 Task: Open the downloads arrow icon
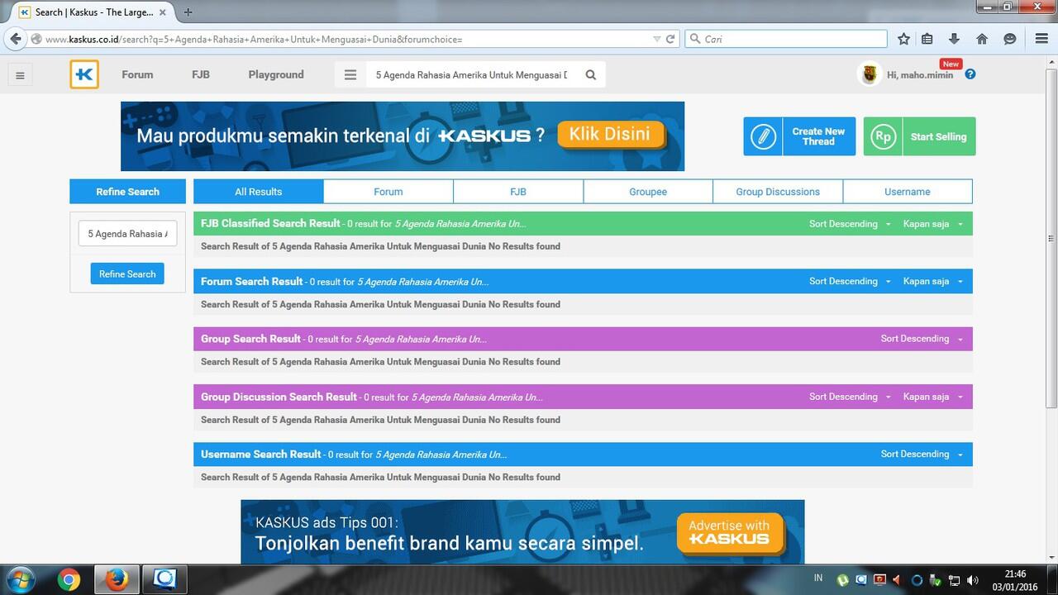coord(954,39)
